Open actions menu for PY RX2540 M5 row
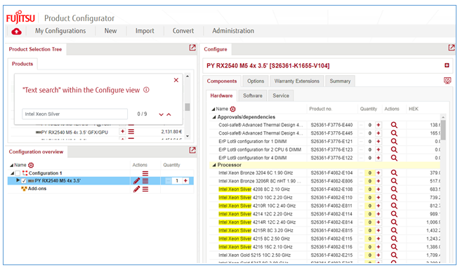Screen dimensions: 460x268 (x=145, y=181)
